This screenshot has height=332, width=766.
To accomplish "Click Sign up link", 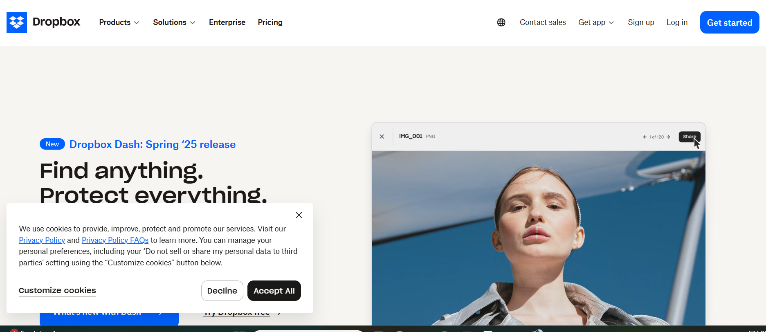I will pyautogui.click(x=641, y=22).
